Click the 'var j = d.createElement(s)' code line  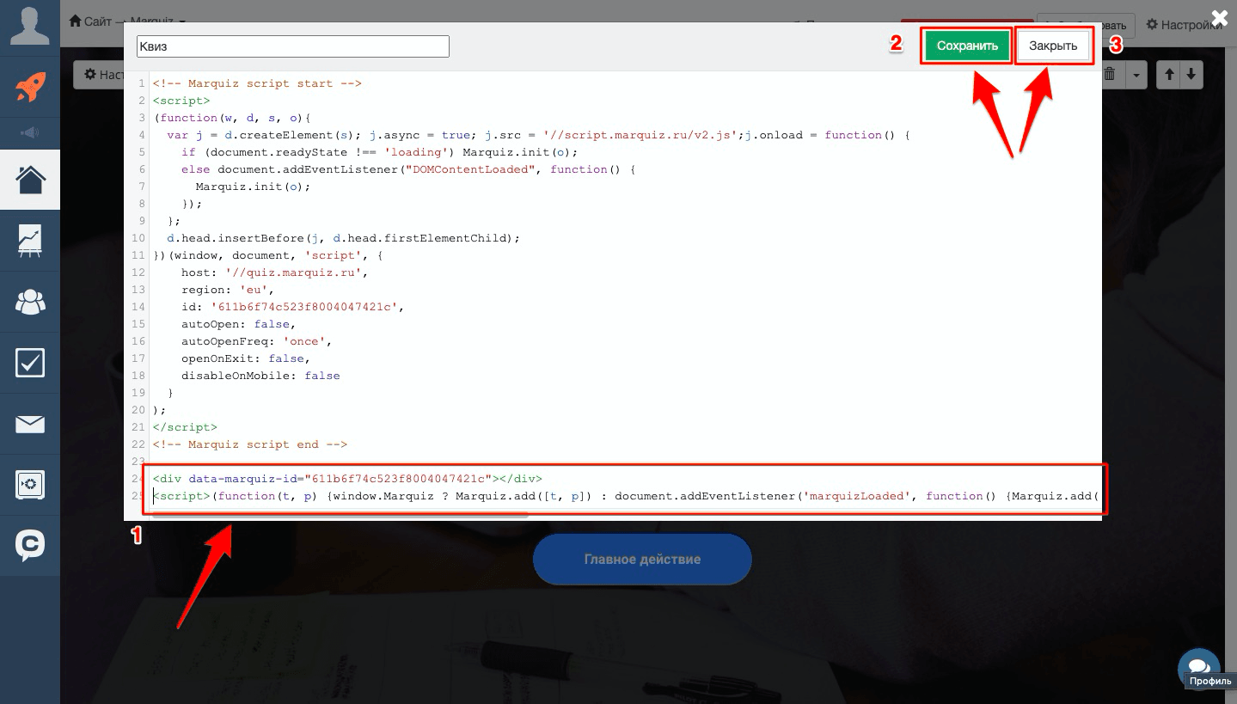point(538,135)
